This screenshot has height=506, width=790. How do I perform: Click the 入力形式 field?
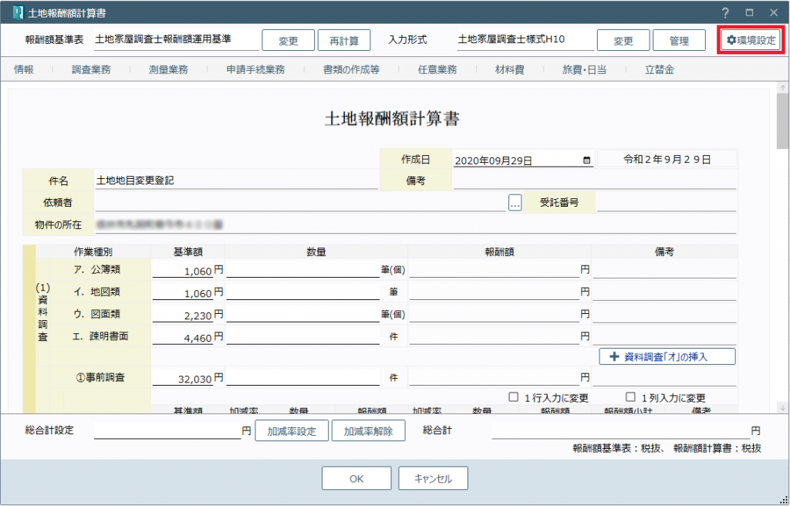point(525,40)
